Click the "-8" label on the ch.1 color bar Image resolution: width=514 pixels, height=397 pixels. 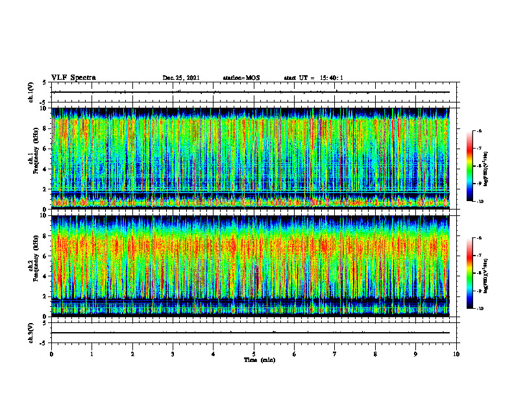pyautogui.click(x=480, y=166)
